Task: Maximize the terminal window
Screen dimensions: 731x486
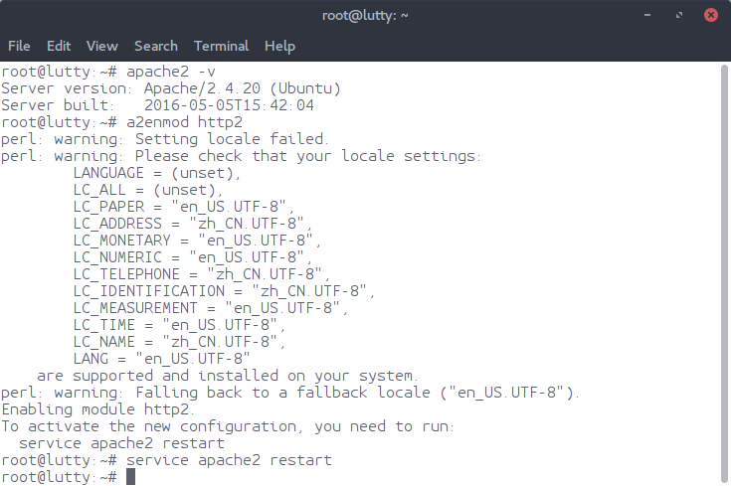Action: (677, 15)
